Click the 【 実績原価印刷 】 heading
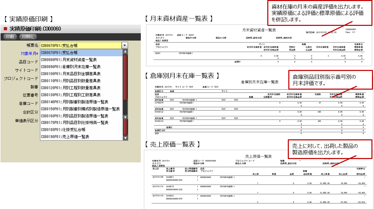The height and width of the screenshot is (209, 374). click(28, 19)
